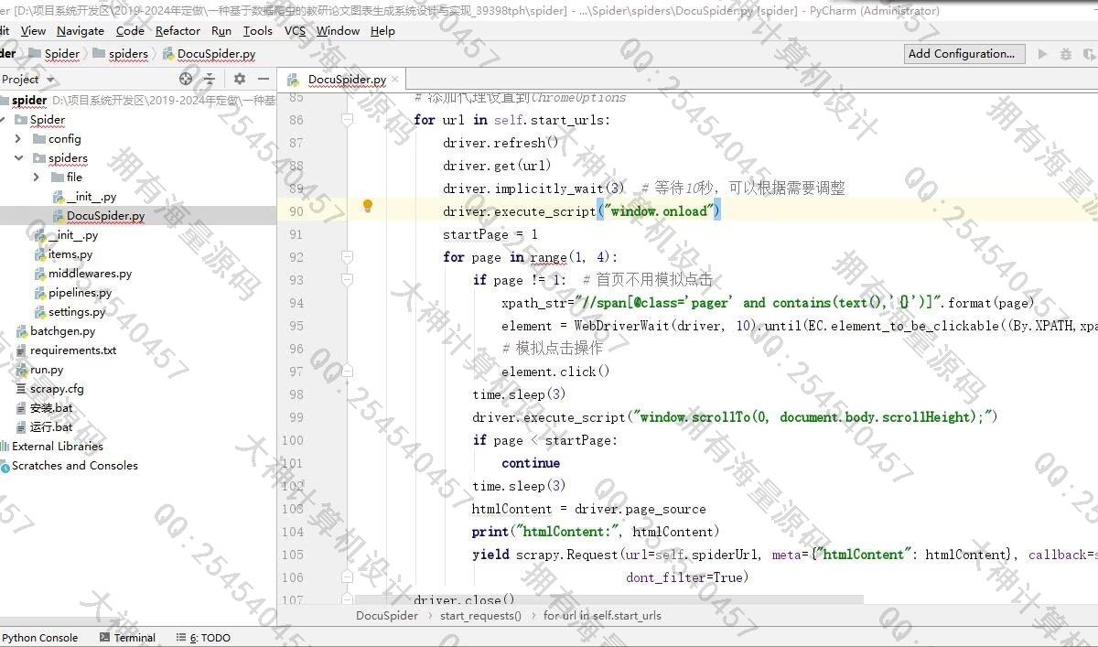Click the yellow lightbulb intention icon
Viewport: 1098px width, 647px height.
[368, 207]
